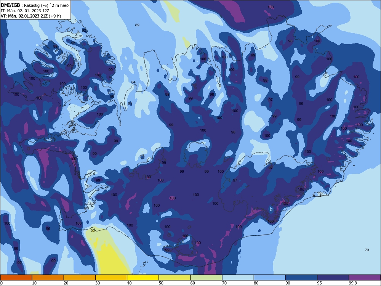Viewport: 381px width, 286px height.
Task: Select the 95–99.9 dark navy legend swatch
Action: pyautogui.click(x=333, y=278)
